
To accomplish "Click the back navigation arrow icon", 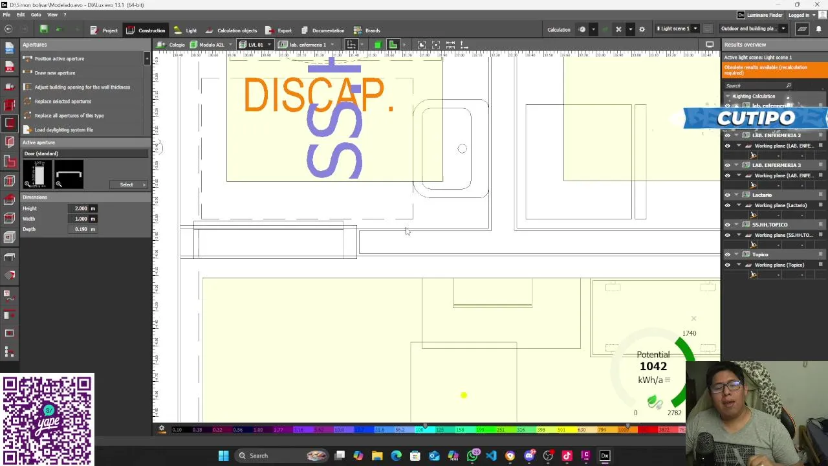I will click(x=8, y=29).
